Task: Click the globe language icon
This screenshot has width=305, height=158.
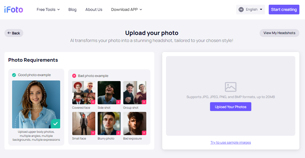Action: [241, 9]
